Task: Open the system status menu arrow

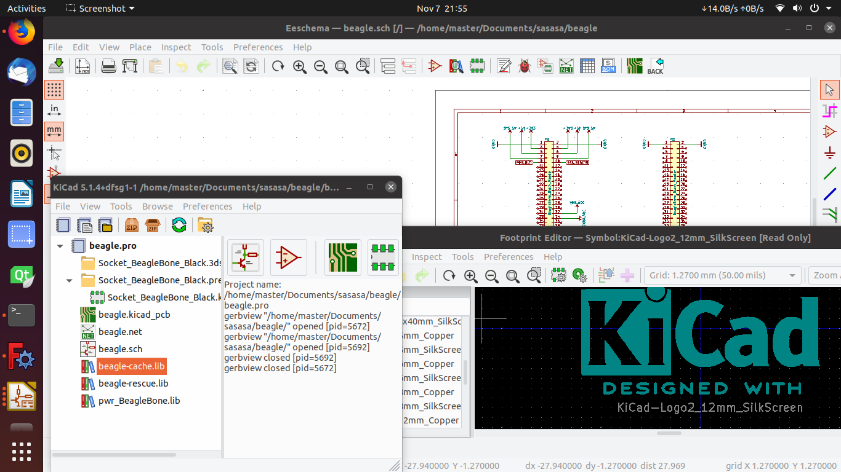Action: 829,9
